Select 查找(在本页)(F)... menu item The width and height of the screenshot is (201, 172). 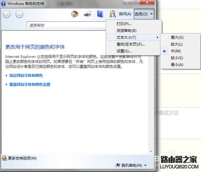click(x=134, y=44)
